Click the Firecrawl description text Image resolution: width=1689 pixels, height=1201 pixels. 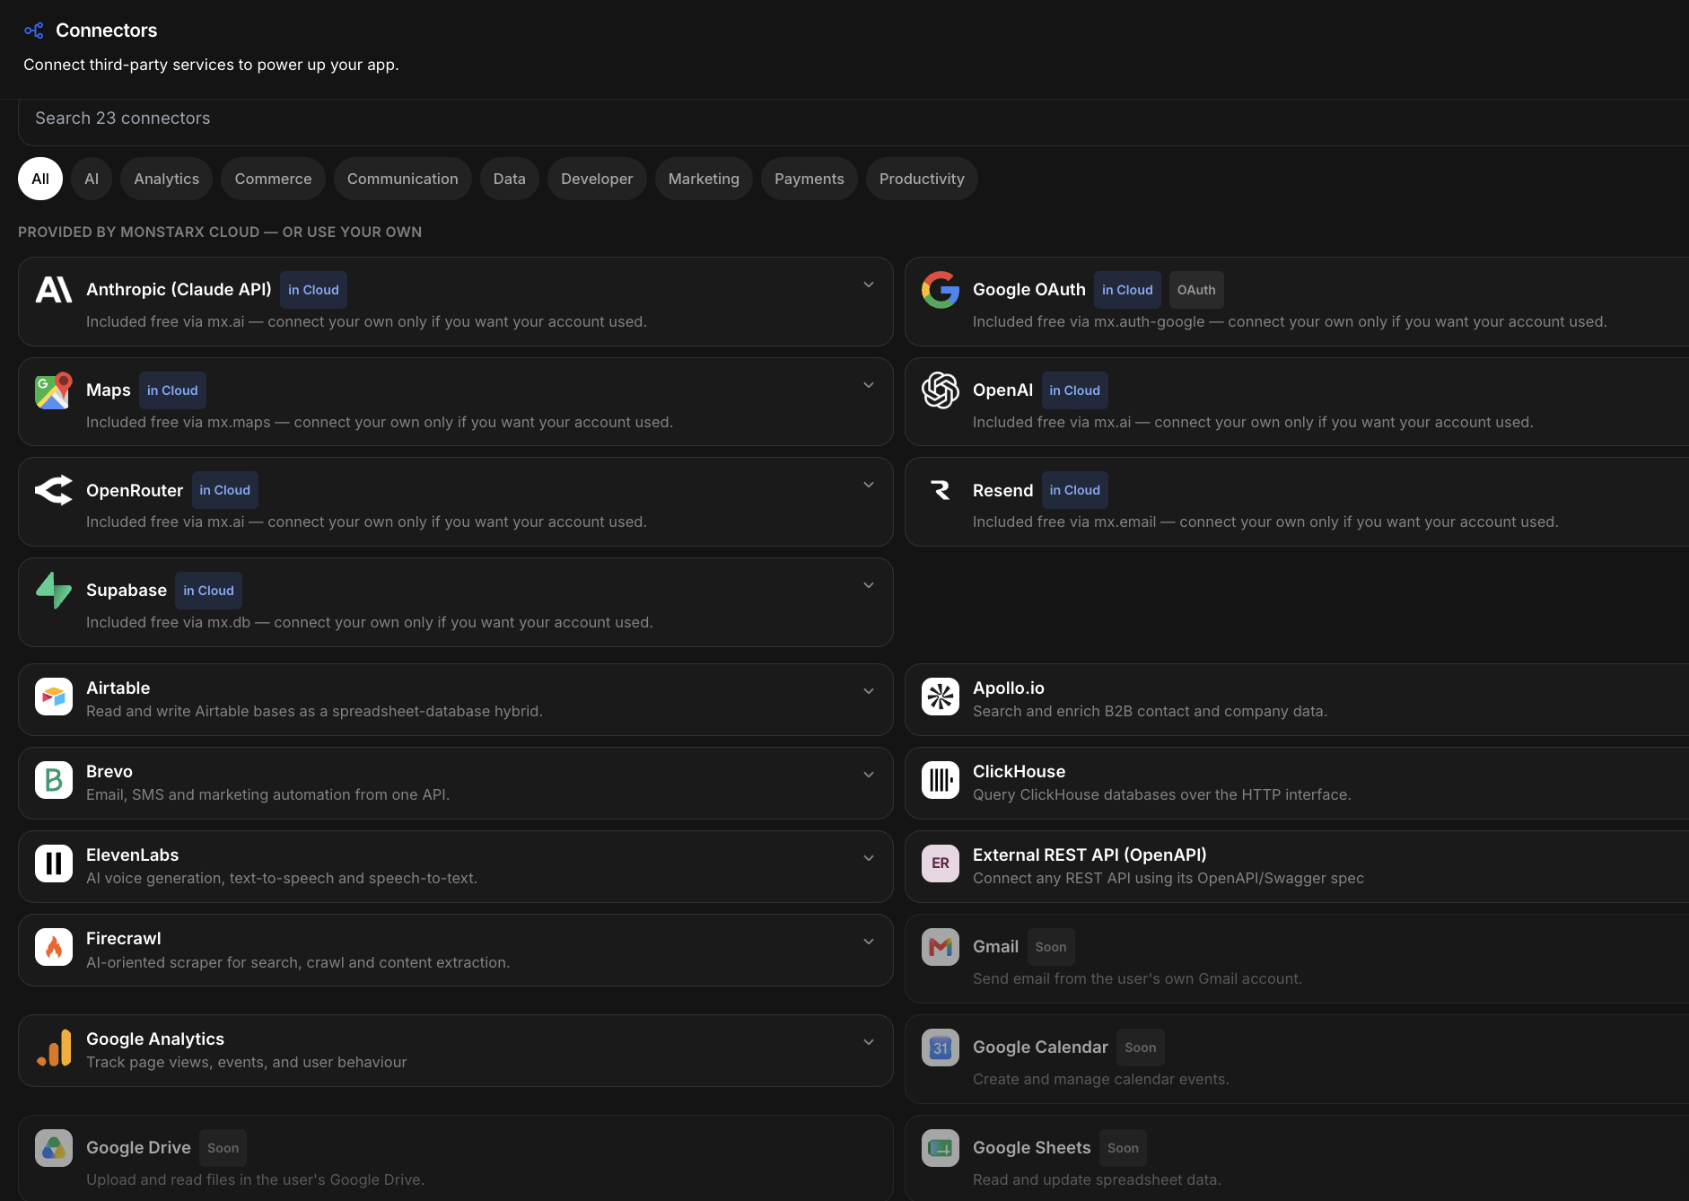click(x=298, y=962)
